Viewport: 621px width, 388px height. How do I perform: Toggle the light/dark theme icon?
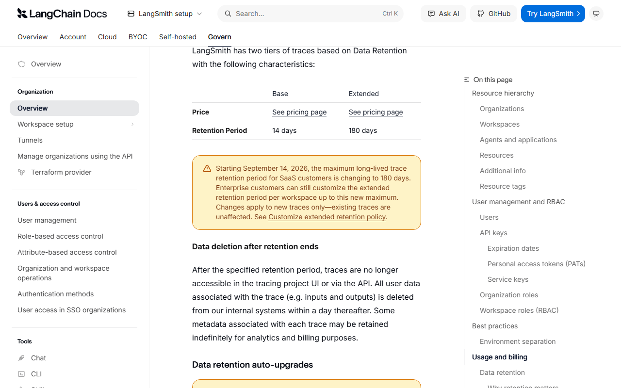pos(596,14)
